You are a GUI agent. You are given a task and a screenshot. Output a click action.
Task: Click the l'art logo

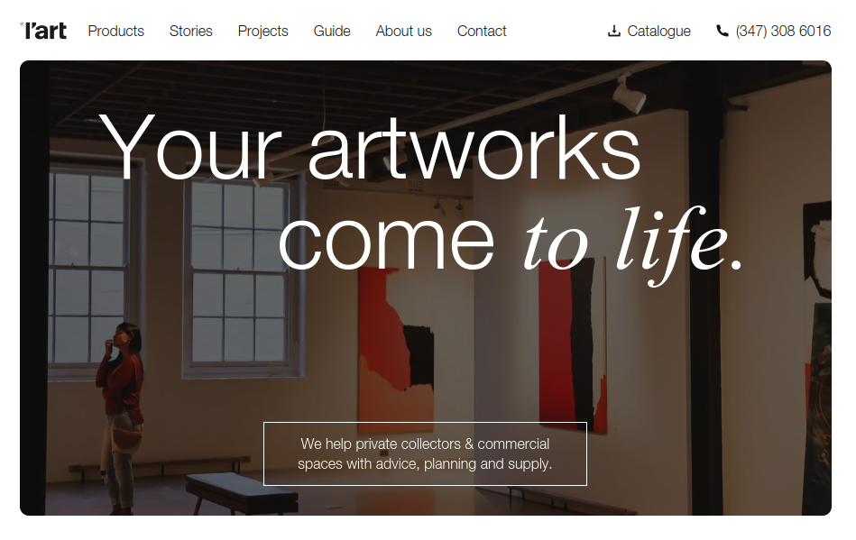[43, 31]
